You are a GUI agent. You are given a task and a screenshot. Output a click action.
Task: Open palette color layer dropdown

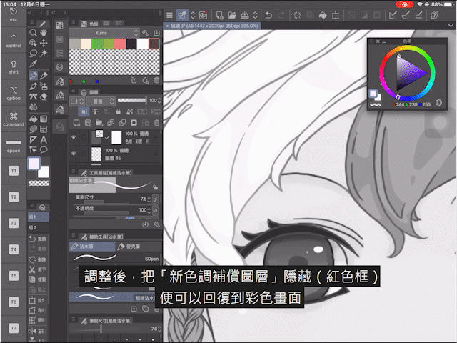coord(77,101)
